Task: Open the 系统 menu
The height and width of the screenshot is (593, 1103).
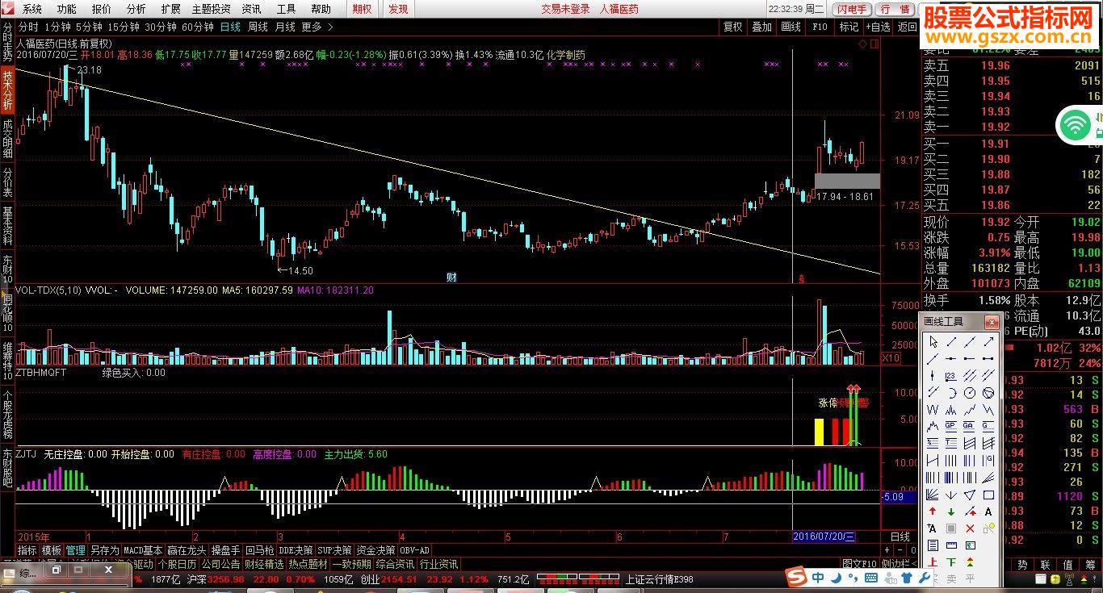Action: tap(31, 9)
